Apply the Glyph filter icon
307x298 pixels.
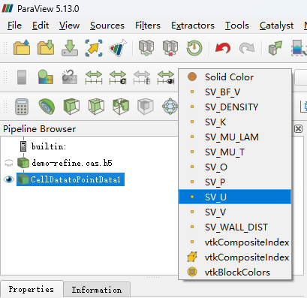[x=170, y=107]
